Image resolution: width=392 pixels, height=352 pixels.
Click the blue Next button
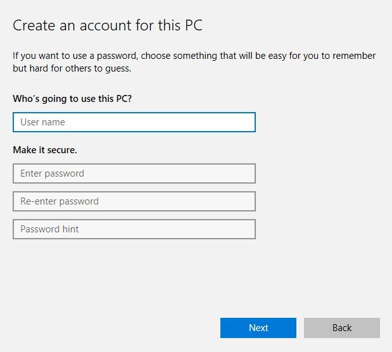258,328
